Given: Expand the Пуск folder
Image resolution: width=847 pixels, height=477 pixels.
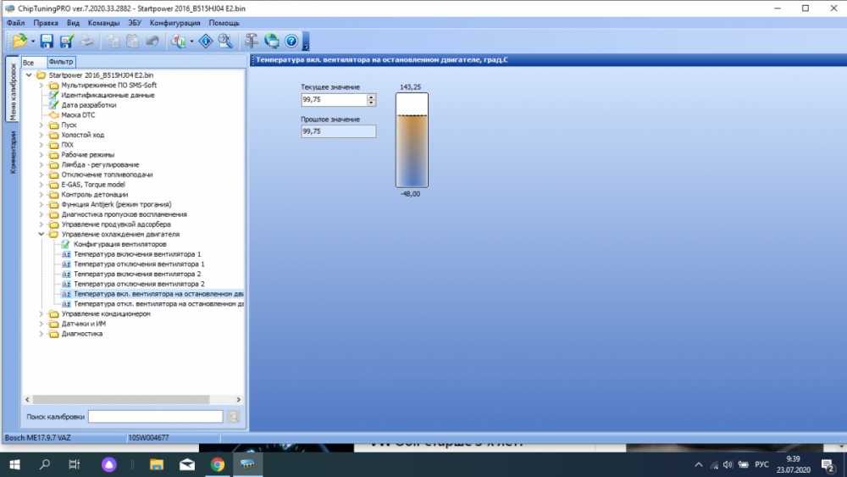Looking at the screenshot, I should (x=42, y=125).
